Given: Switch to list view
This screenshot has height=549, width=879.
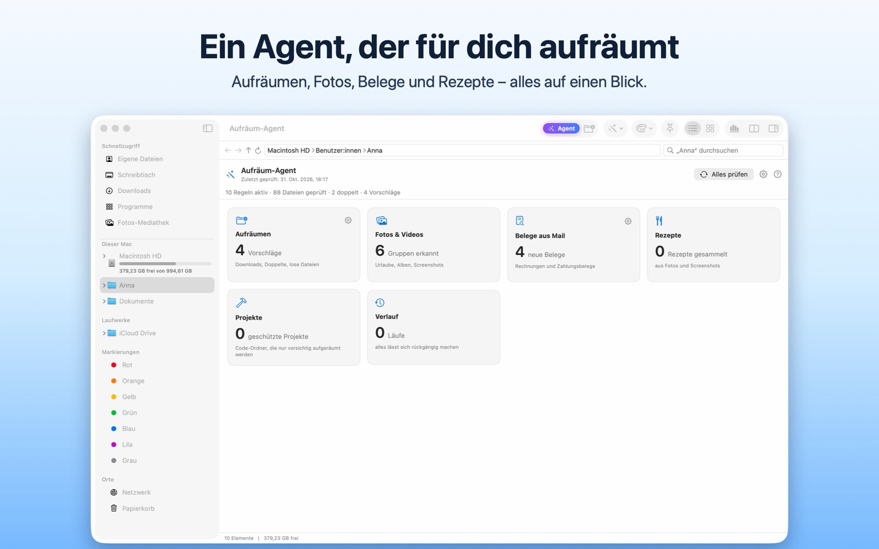Looking at the screenshot, I should click(692, 128).
